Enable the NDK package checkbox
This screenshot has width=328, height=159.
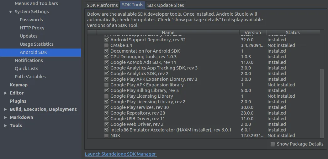point(107,136)
